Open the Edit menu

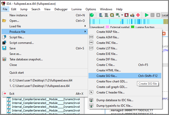pyautogui.click(x=14, y=9)
